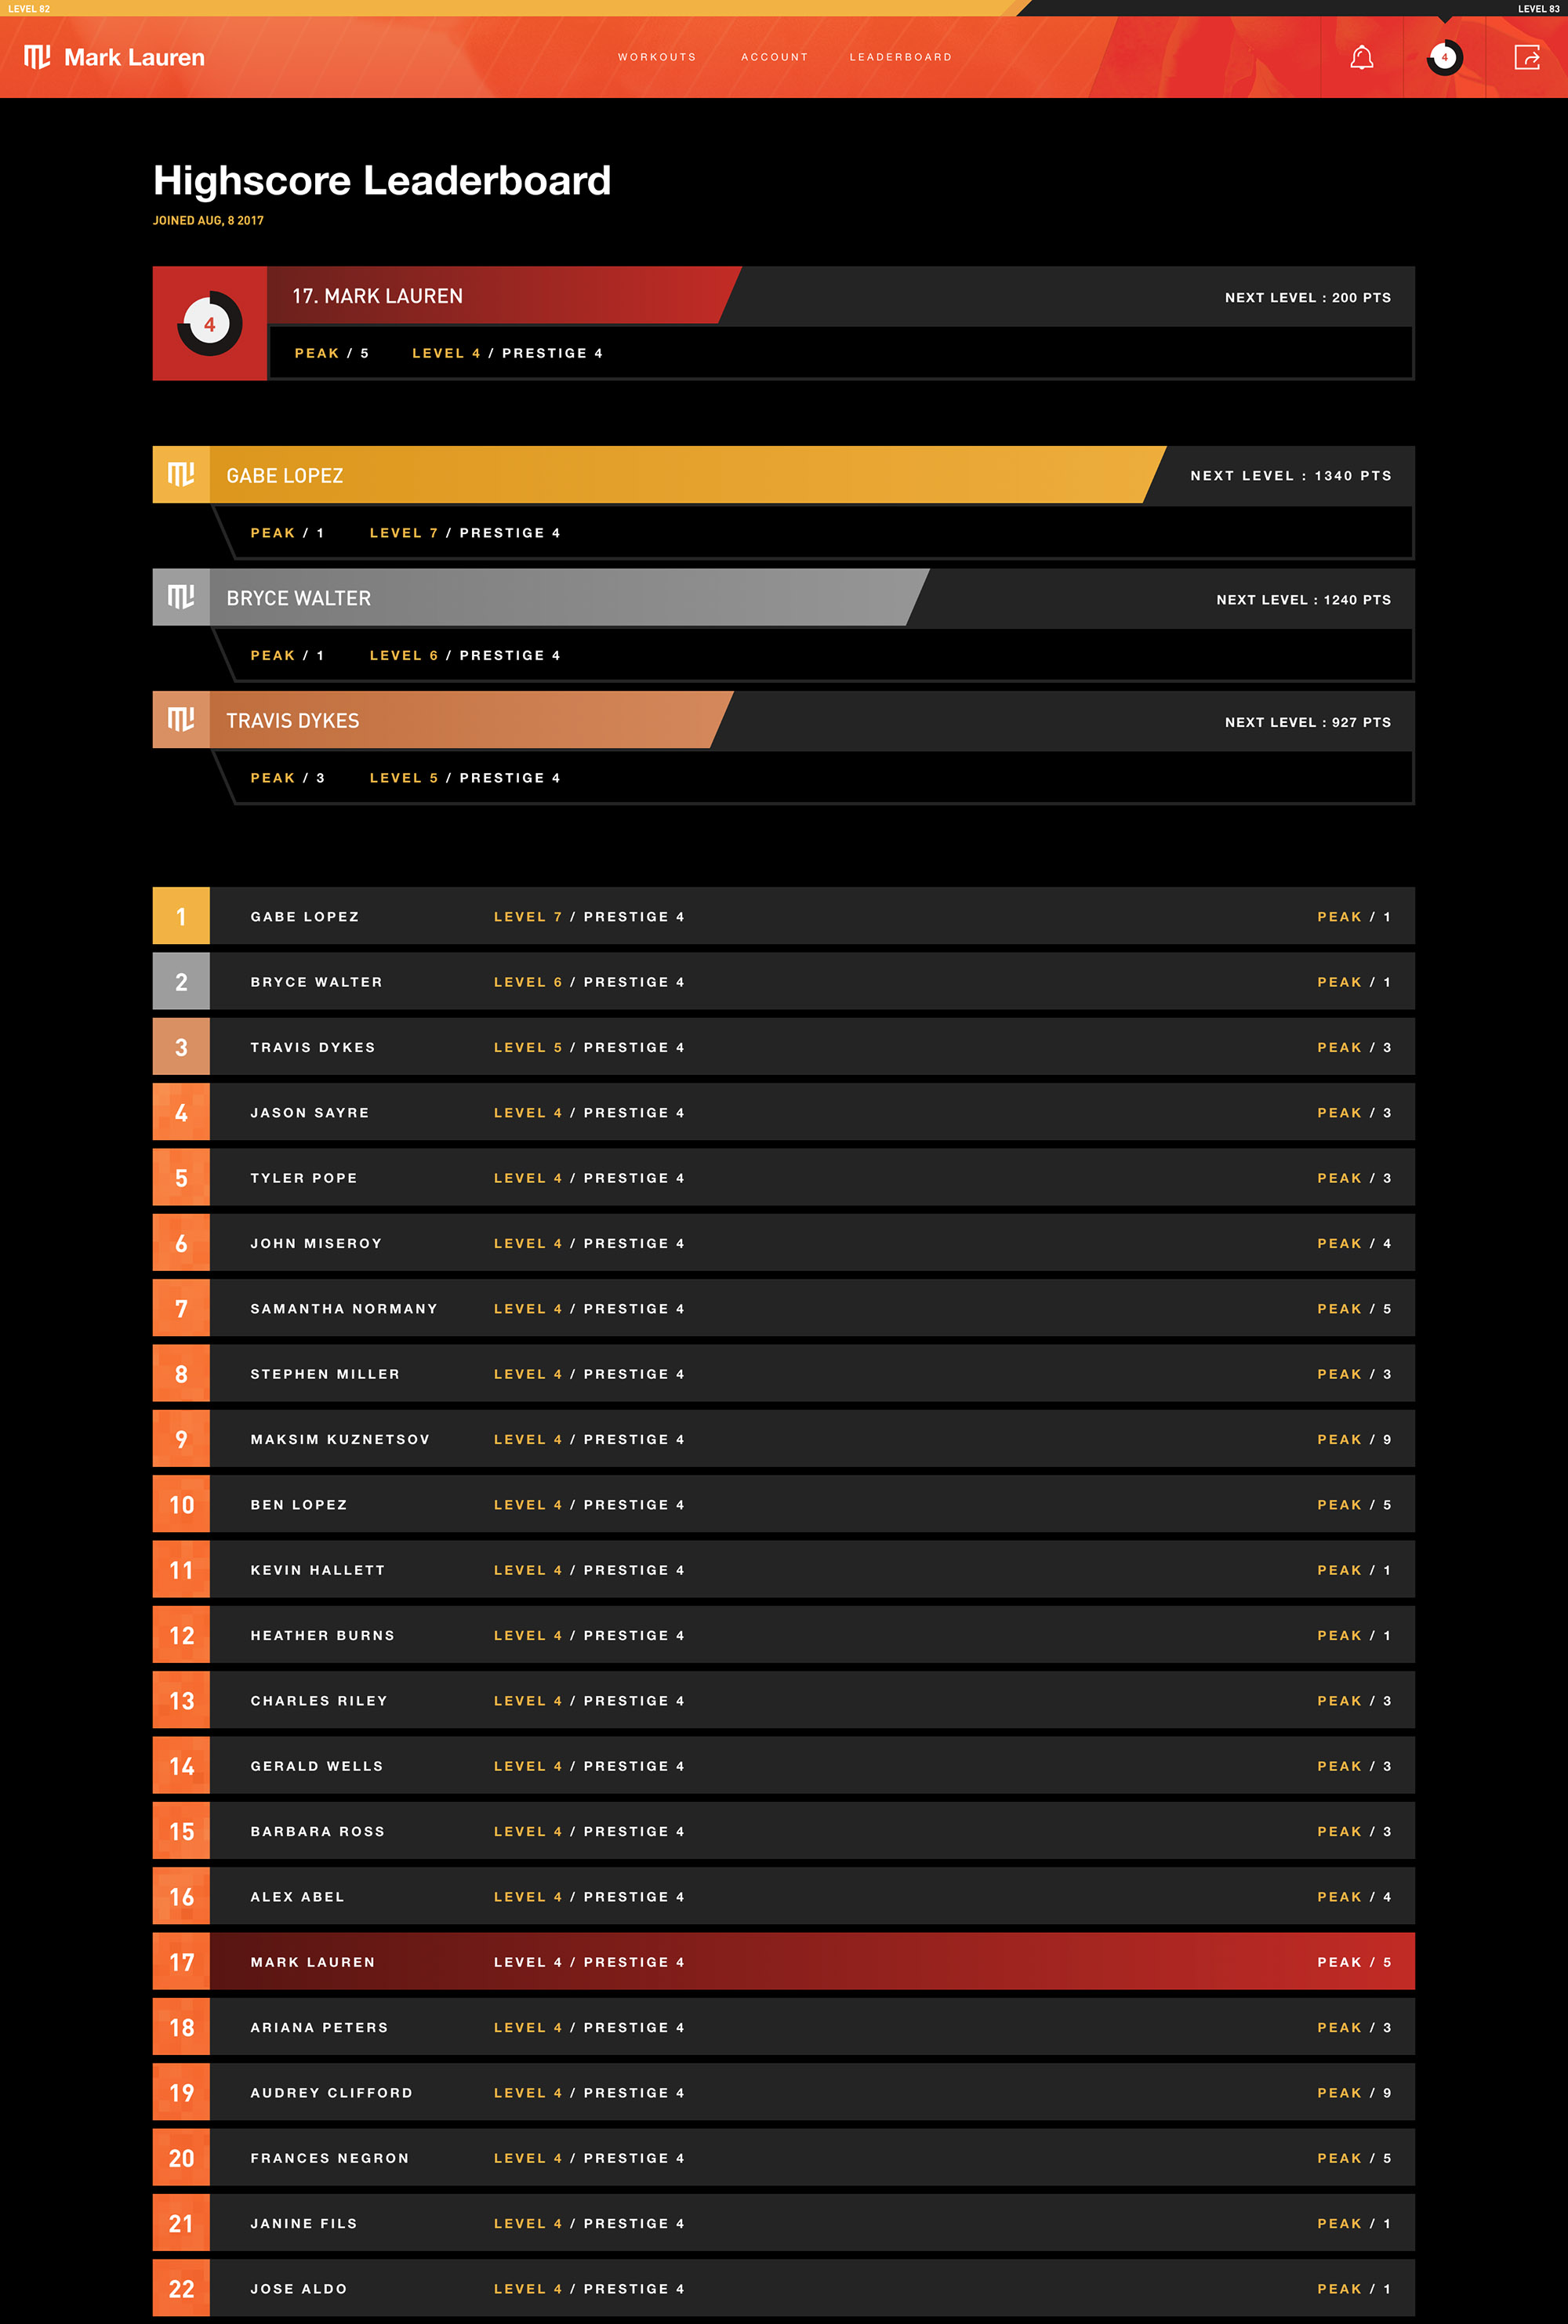Click the bronze logo icon beside Travis Dykes
This screenshot has height=2324, width=1568.
pos(181,719)
